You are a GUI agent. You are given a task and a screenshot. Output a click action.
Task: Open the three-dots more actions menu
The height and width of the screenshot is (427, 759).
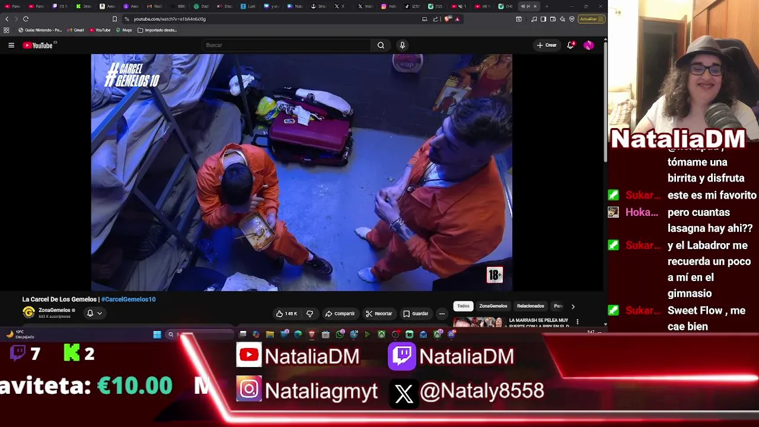[442, 314]
